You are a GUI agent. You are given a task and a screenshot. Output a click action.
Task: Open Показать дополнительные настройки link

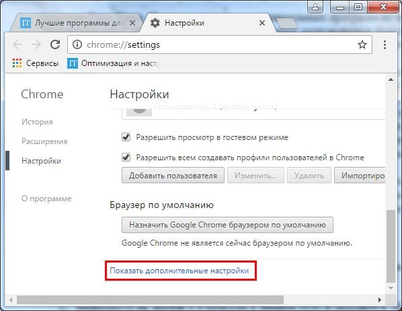tap(179, 271)
